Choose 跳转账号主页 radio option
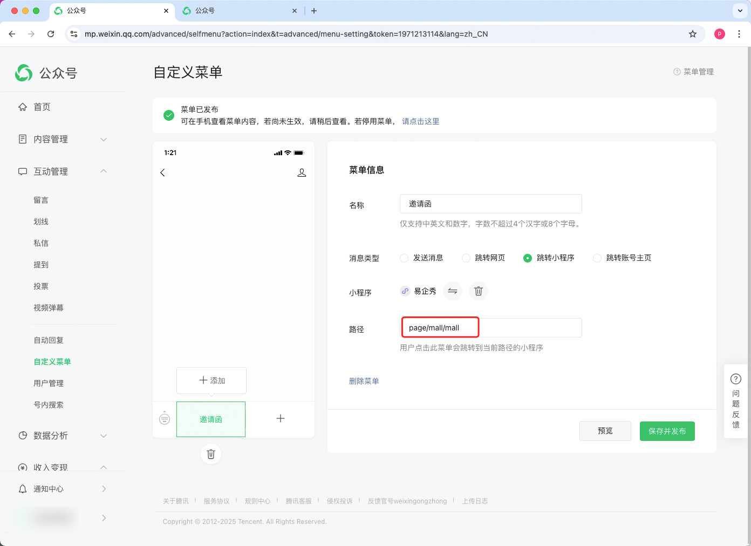 tap(597, 258)
